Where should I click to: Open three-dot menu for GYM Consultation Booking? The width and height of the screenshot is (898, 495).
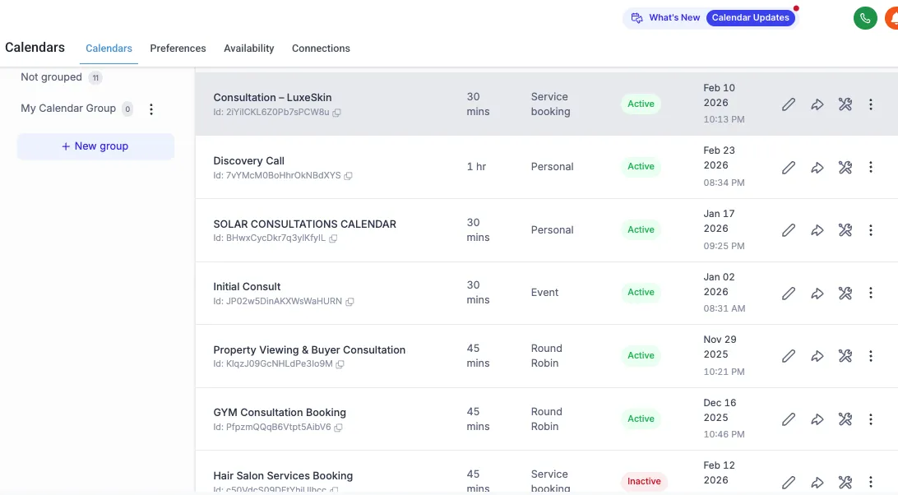[x=871, y=419]
